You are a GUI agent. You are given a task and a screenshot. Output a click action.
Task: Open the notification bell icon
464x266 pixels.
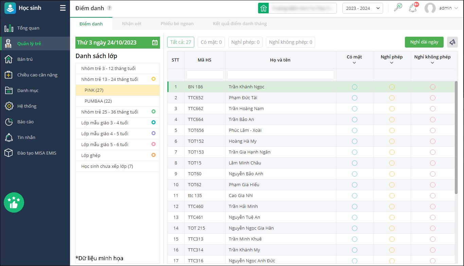[x=413, y=8]
